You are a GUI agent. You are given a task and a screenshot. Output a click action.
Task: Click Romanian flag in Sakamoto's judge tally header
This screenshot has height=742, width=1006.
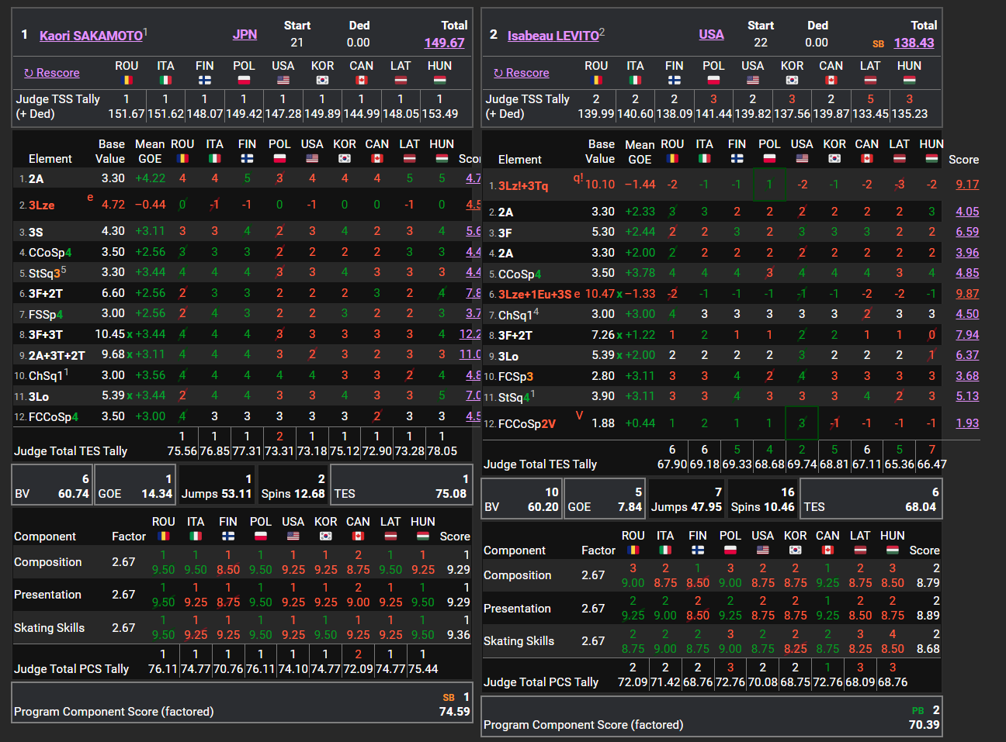tap(127, 80)
